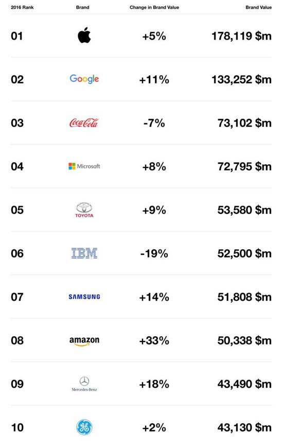Viewport: 283px width, 447px height.
Task: Click Google's 133,252 $m brand value
Action: 241,79
